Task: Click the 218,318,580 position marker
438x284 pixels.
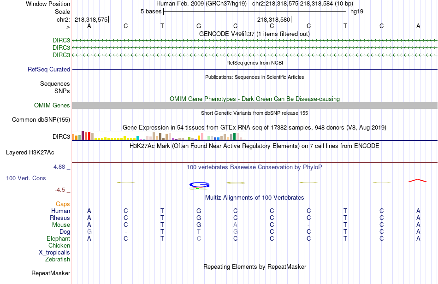Action: click(x=273, y=19)
